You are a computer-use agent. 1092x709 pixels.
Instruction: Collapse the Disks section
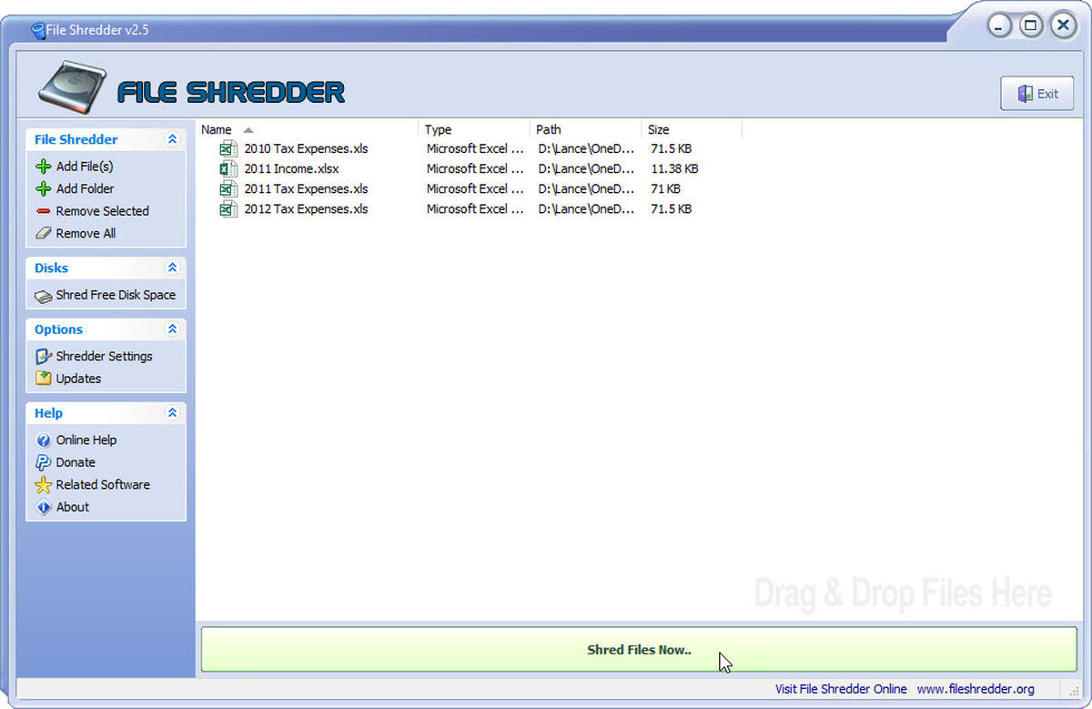172,267
